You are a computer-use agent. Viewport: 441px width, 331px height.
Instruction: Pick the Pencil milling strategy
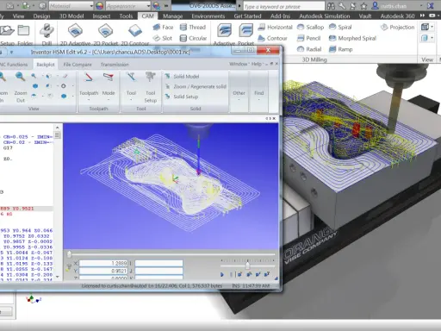[309, 38]
